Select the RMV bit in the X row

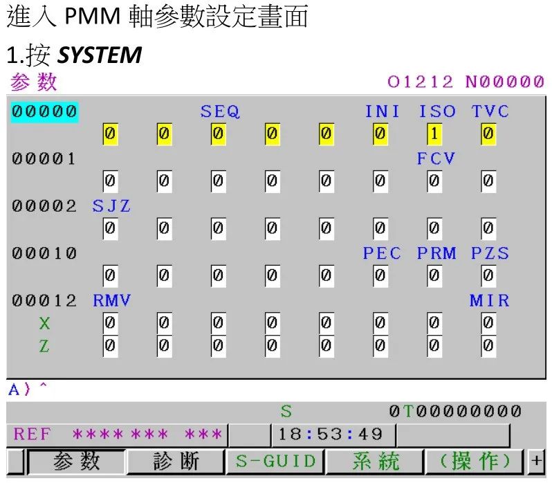(110, 323)
